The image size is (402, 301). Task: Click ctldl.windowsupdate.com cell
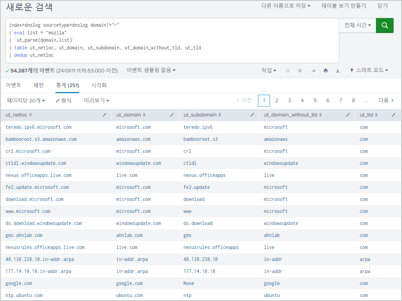click(36, 163)
